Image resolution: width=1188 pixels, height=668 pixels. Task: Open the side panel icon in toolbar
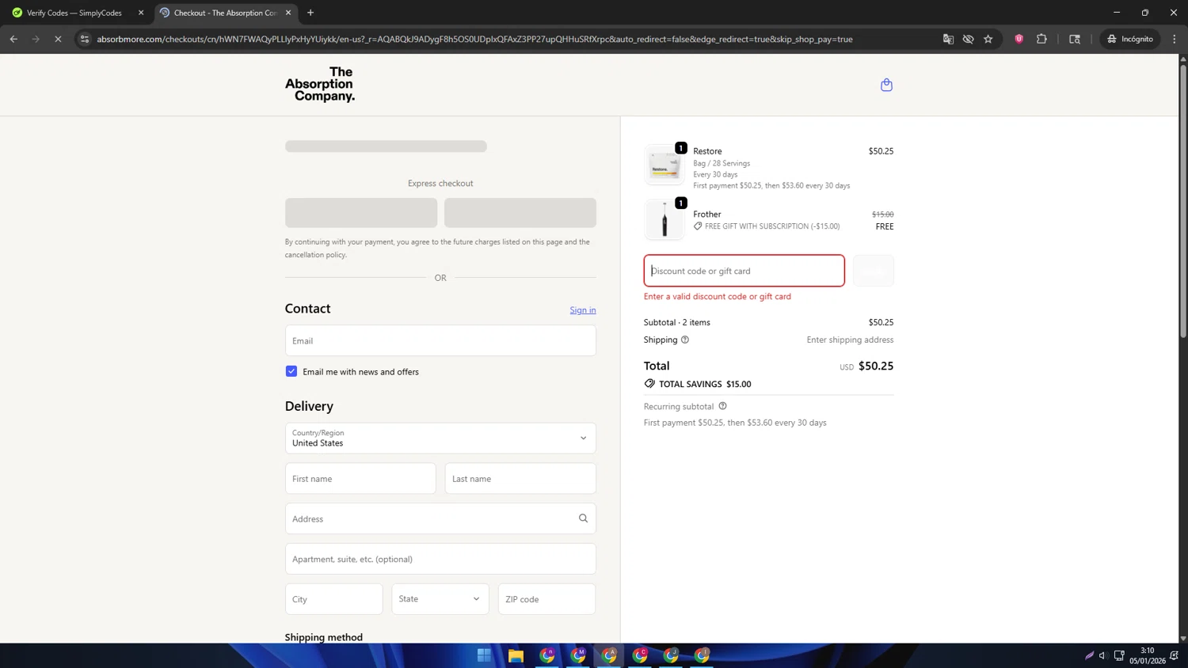point(1075,39)
